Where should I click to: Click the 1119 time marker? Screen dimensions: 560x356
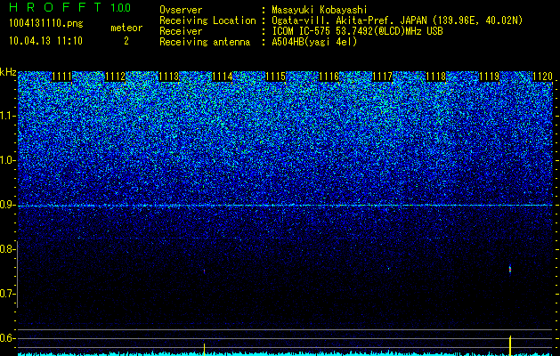coord(490,77)
